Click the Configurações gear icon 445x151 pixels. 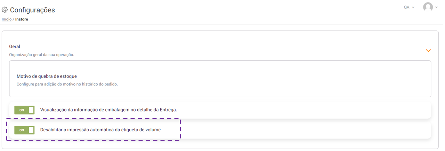(5, 10)
